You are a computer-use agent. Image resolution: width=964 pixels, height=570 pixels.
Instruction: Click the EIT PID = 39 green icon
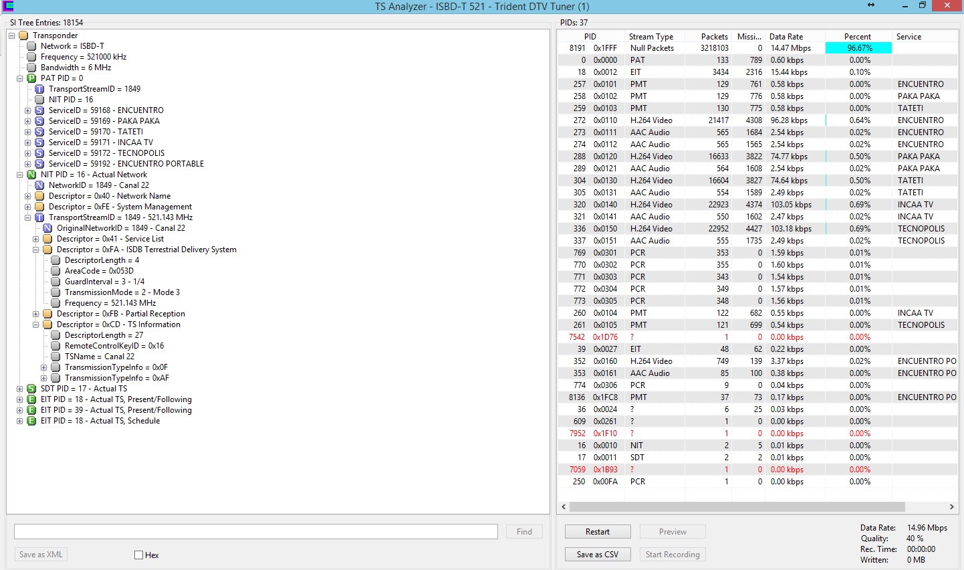coord(31,410)
